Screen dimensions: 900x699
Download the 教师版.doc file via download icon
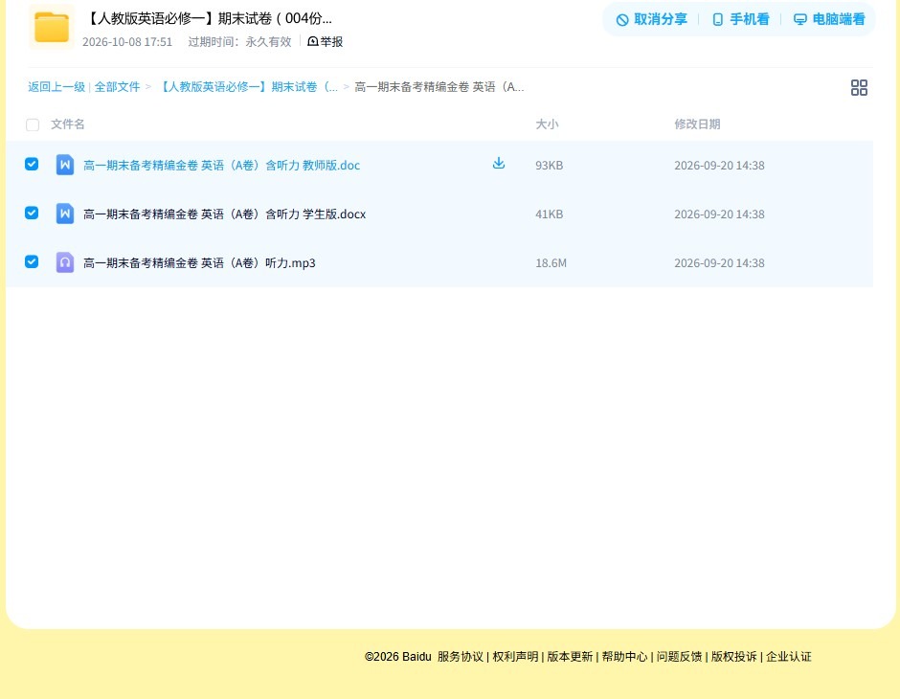click(x=499, y=164)
